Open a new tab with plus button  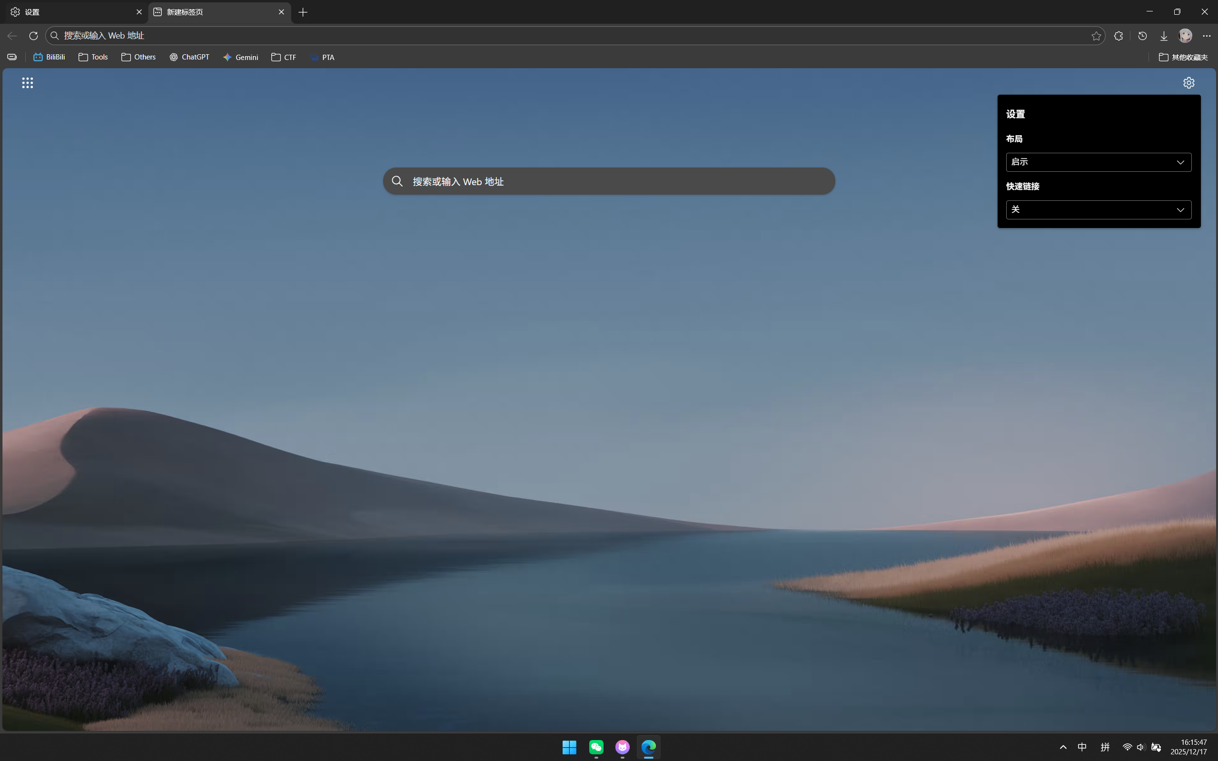tap(303, 12)
